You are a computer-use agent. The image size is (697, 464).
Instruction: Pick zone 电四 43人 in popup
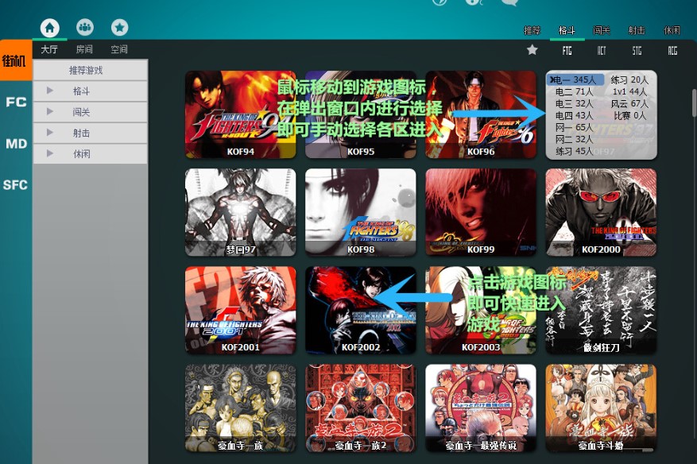[574, 116]
